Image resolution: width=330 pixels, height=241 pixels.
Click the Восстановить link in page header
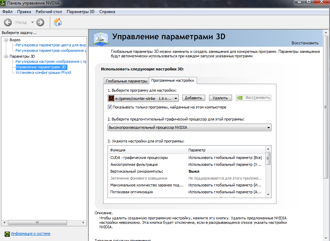pyautogui.click(x=305, y=43)
